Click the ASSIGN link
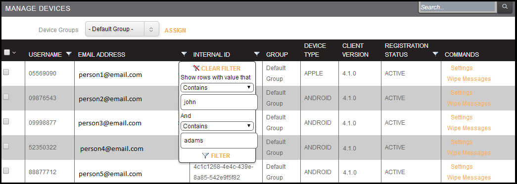Image resolution: width=517 pixels, height=184 pixels. pos(175,31)
